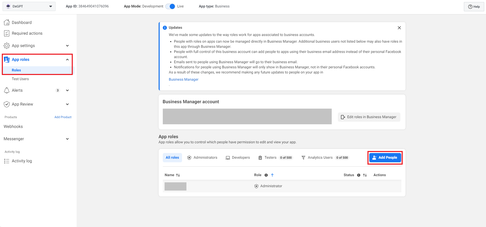Expand the App settings section
This screenshot has width=486, height=227.
[x=67, y=46]
